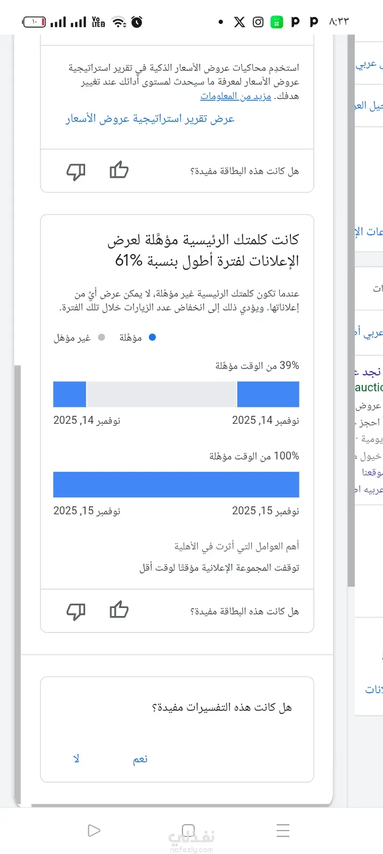The image size is (383, 854).
Task: Tap thumbs down on the bid strategy card
Action: pos(76,171)
